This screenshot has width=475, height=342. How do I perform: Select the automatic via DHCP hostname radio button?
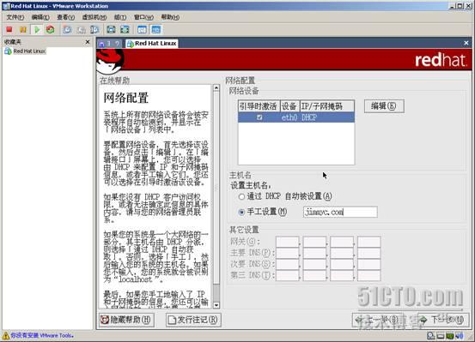[241, 197]
